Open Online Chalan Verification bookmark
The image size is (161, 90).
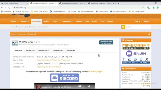[58, 11]
